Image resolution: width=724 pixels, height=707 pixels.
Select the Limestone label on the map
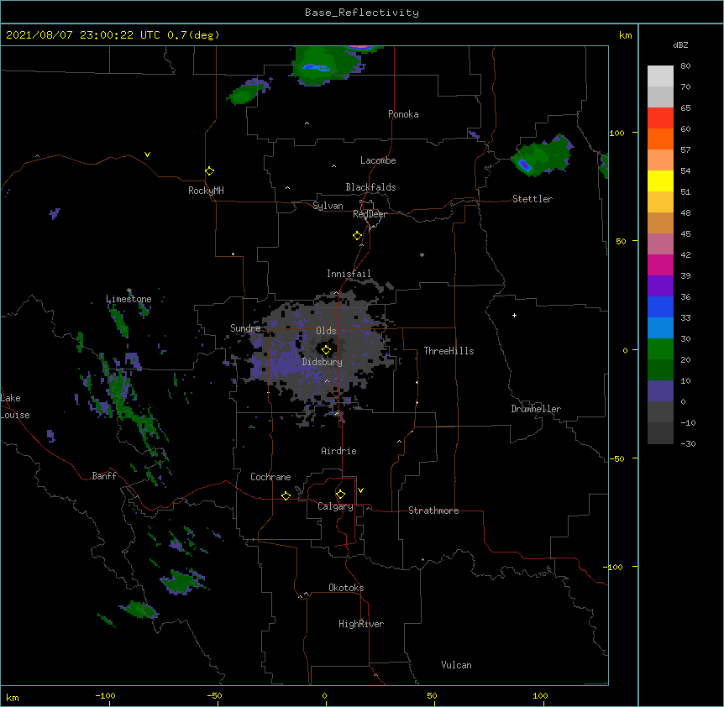click(x=129, y=299)
